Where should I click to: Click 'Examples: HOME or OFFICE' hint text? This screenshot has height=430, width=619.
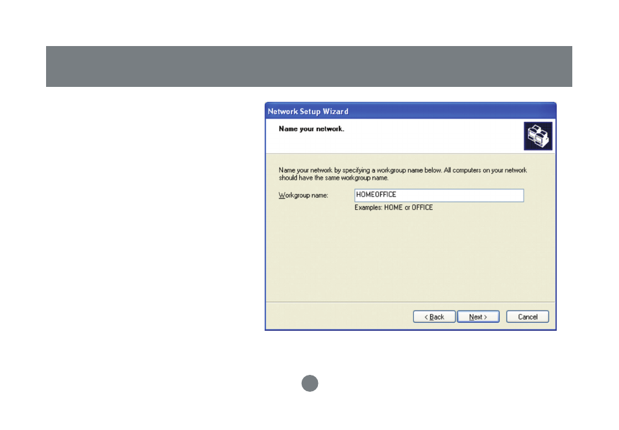click(394, 208)
